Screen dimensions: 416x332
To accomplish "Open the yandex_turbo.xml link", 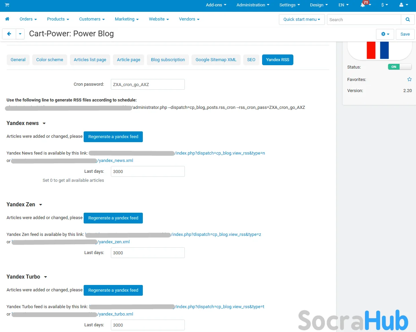I will pyautogui.click(x=115, y=314).
